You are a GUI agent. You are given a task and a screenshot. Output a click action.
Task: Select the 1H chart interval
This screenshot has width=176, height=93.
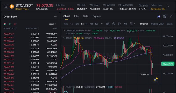[82, 24]
